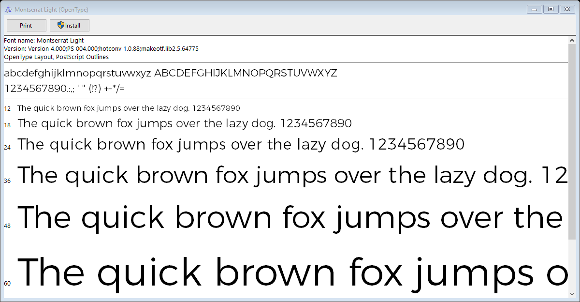Click the window title 'Montserrat Light (OpenType)'
Viewport: 580px width, 302px height.
pyautogui.click(x=51, y=10)
